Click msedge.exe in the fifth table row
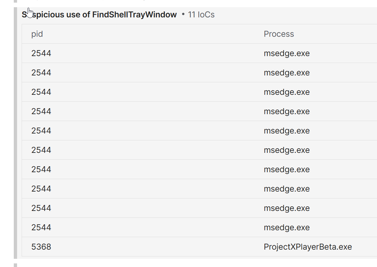 pyautogui.click(x=286, y=131)
